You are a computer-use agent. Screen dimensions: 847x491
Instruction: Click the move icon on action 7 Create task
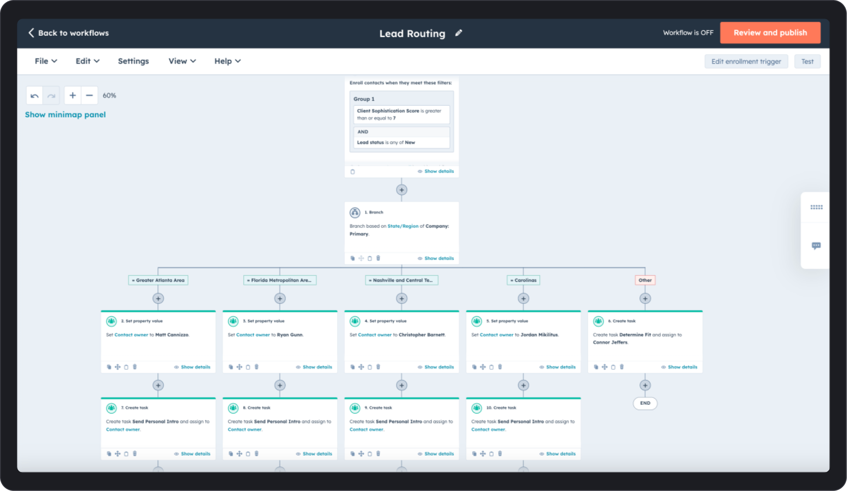[117, 453]
